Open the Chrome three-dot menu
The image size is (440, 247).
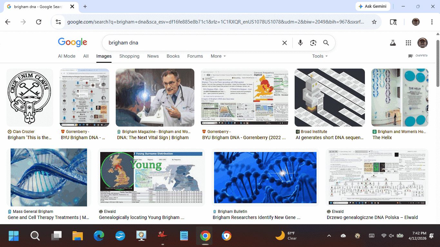[432, 22]
